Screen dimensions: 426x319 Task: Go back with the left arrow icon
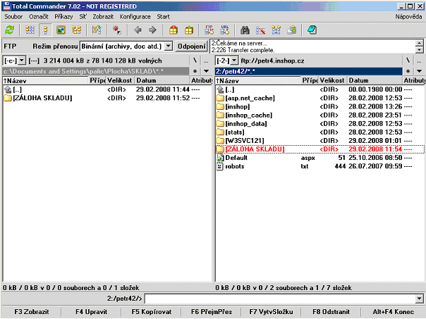tap(138, 30)
